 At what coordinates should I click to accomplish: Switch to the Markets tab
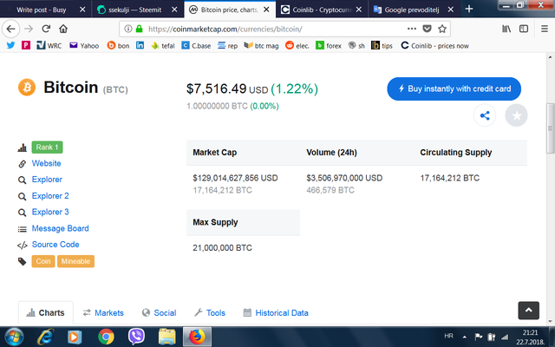pyautogui.click(x=103, y=313)
